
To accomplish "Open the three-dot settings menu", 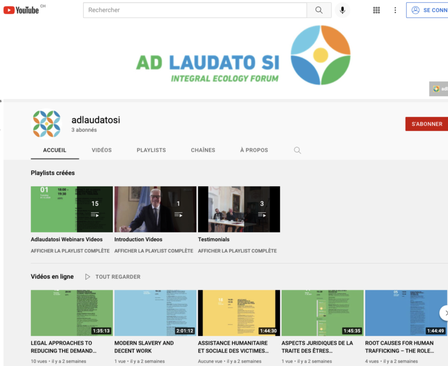I will click(395, 10).
